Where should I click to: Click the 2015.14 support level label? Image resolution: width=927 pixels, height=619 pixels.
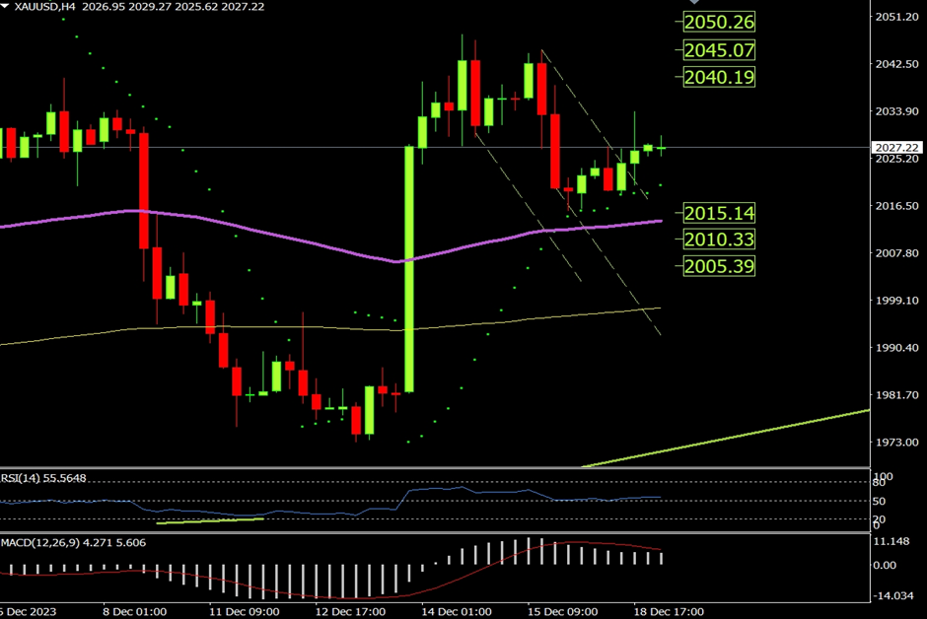click(x=717, y=213)
